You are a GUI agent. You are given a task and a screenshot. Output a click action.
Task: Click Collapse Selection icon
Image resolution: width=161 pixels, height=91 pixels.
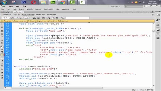click(2, 34)
